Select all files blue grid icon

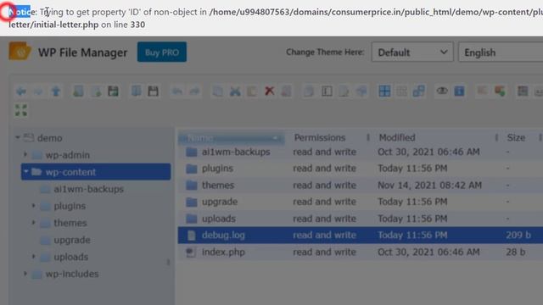click(384, 91)
